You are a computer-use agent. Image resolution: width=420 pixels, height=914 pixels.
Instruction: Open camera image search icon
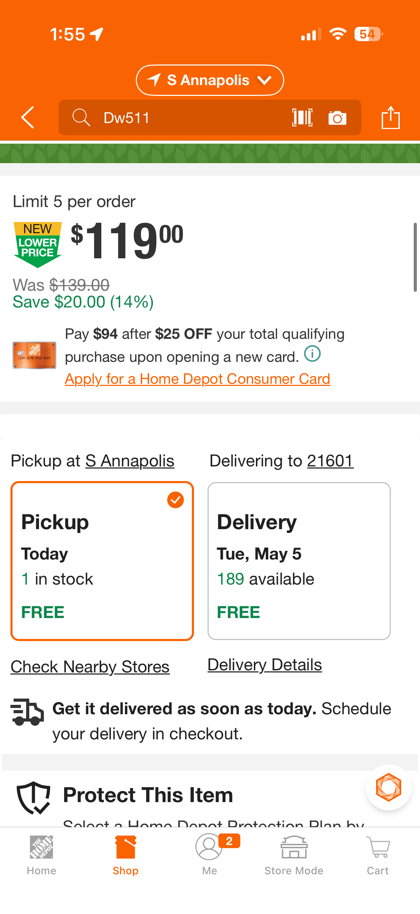click(x=337, y=118)
